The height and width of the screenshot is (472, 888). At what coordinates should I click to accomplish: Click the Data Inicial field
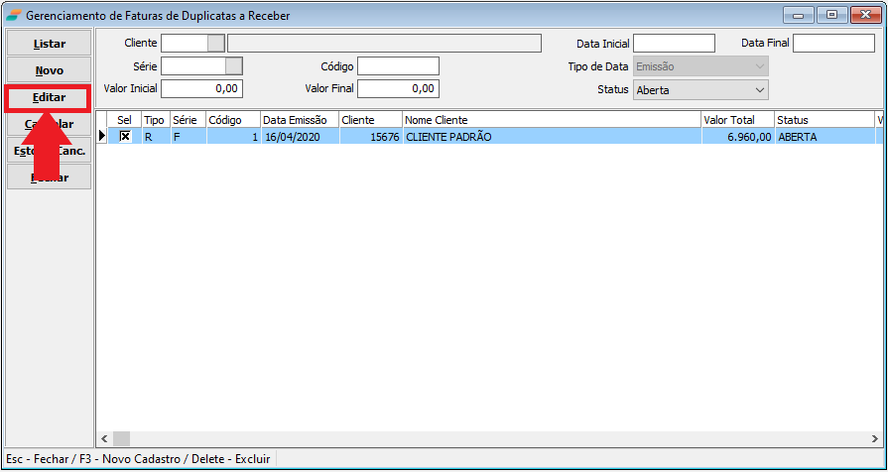pyautogui.click(x=674, y=43)
